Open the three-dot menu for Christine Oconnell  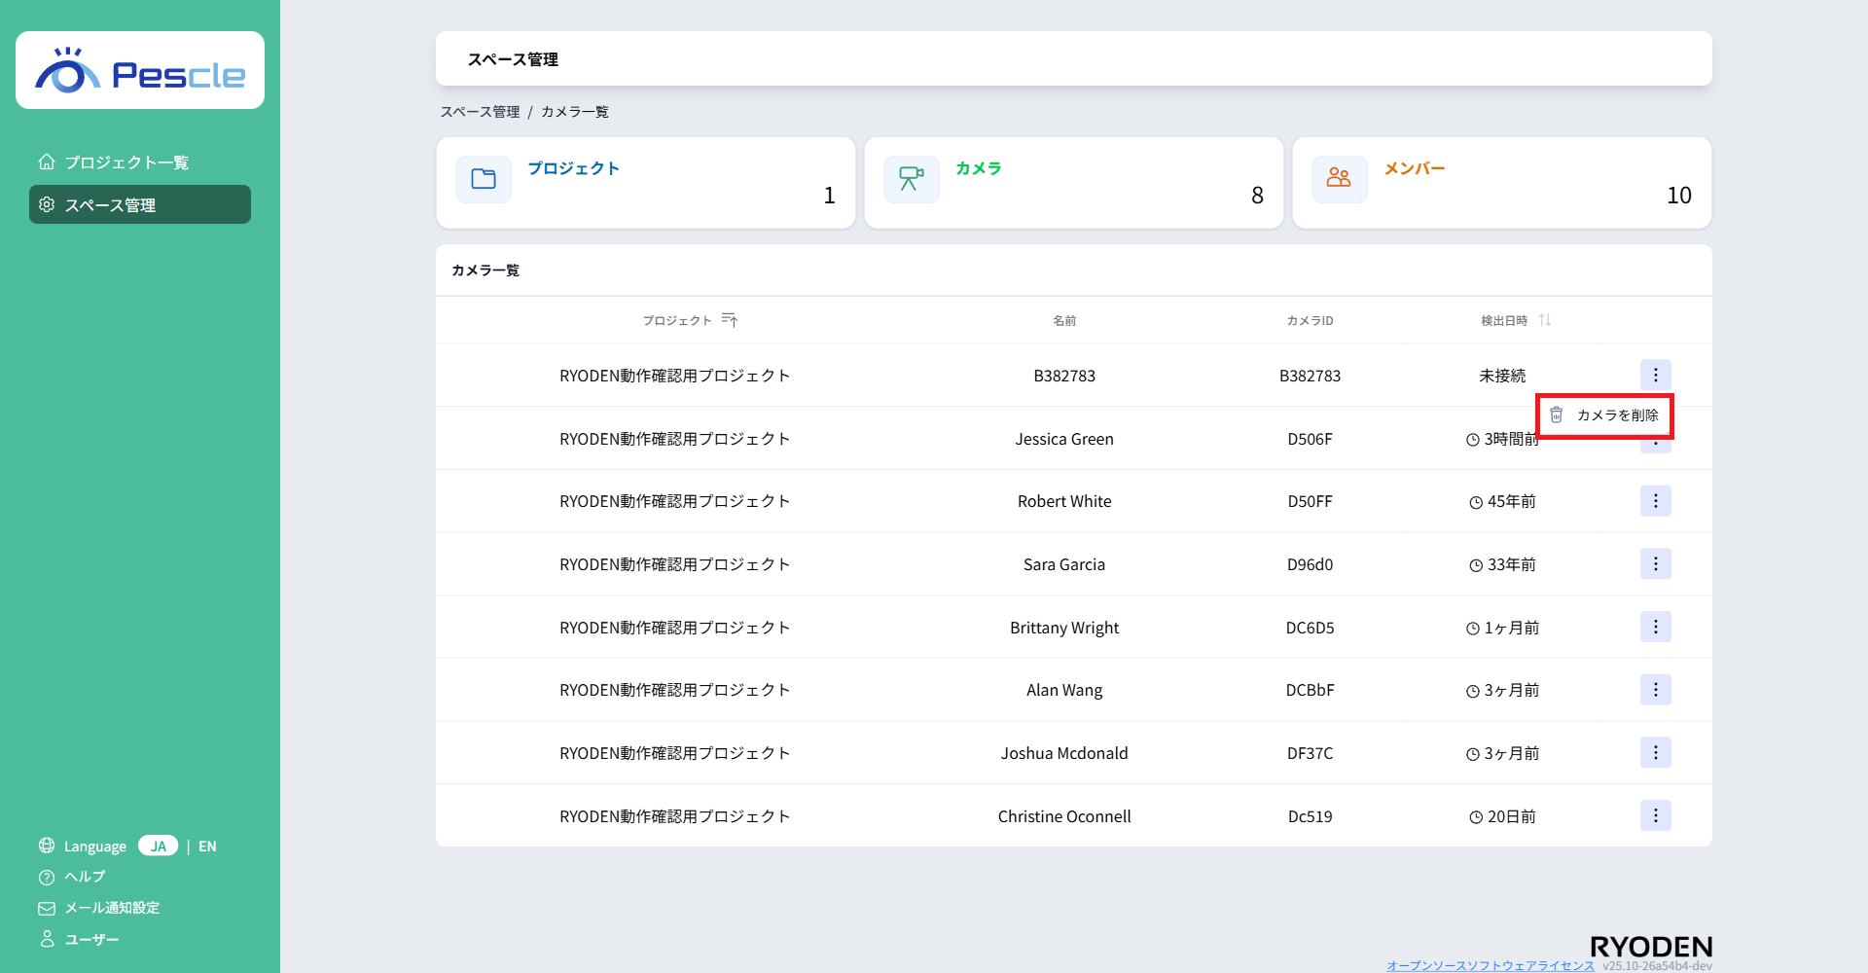point(1655,816)
